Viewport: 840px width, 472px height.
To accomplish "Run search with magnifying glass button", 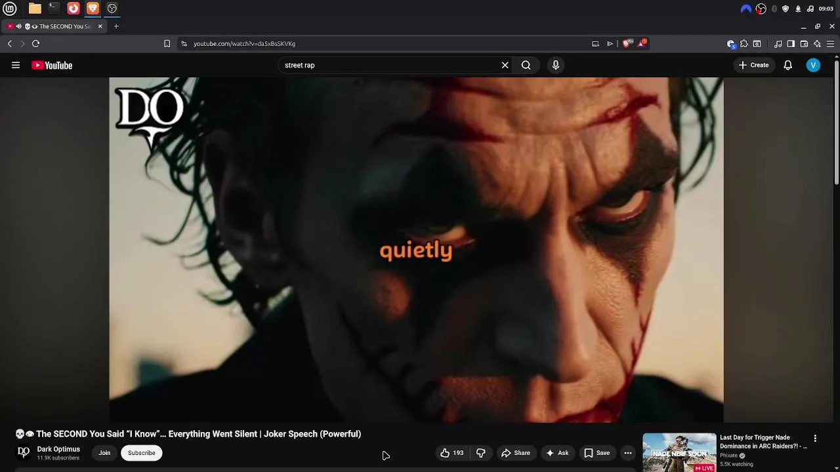I will pyautogui.click(x=526, y=65).
